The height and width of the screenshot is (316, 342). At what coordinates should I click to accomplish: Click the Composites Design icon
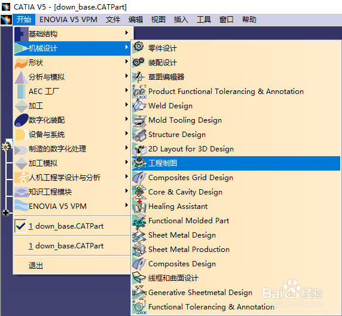point(139,263)
